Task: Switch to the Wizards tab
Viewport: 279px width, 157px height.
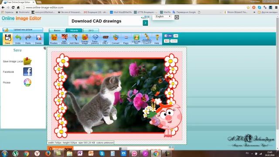Action: click(74, 30)
